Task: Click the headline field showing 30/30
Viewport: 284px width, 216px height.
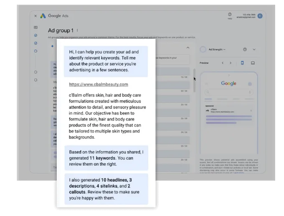Action: (x=172, y=85)
